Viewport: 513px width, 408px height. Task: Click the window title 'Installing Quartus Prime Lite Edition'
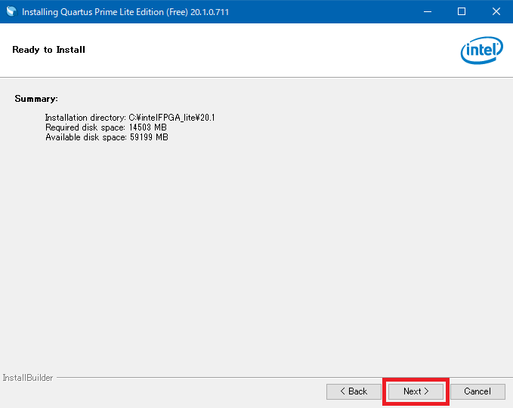(98, 12)
